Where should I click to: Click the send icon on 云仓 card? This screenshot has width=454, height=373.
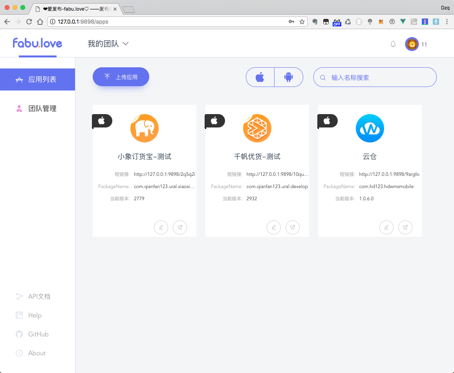click(x=405, y=227)
